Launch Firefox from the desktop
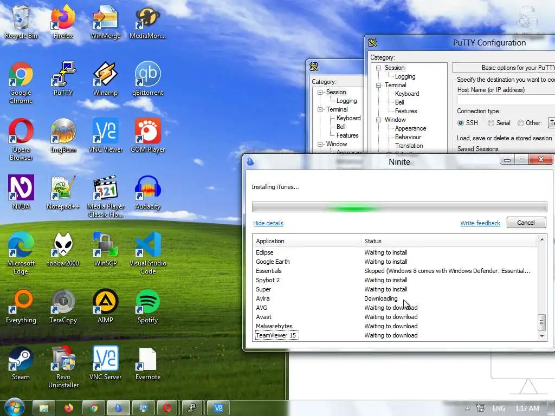The height and width of the screenshot is (416, 555). pos(63,21)
